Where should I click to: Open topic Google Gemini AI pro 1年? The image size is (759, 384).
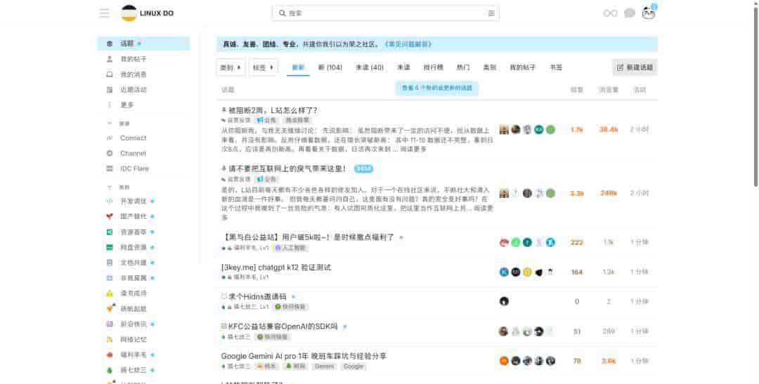click(304, 356)
